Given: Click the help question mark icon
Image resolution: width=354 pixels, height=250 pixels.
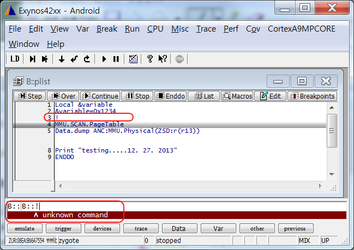Looking at the screenshot, I should click(x=149, y=59).
